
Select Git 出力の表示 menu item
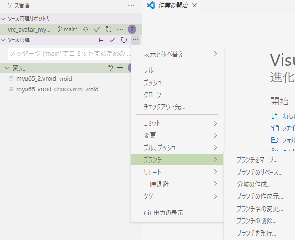click(177, 213)
